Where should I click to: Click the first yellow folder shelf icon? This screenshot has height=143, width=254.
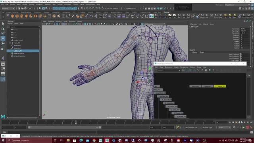pos(225,16)
